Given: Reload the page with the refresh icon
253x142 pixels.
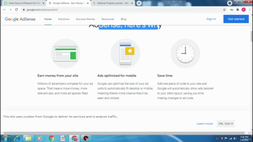Looking at the screenshot, I should tap(16, 9).
